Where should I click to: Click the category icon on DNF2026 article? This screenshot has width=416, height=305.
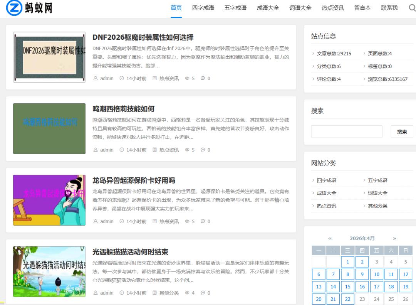pyautogui.click(x=155, y=78)
